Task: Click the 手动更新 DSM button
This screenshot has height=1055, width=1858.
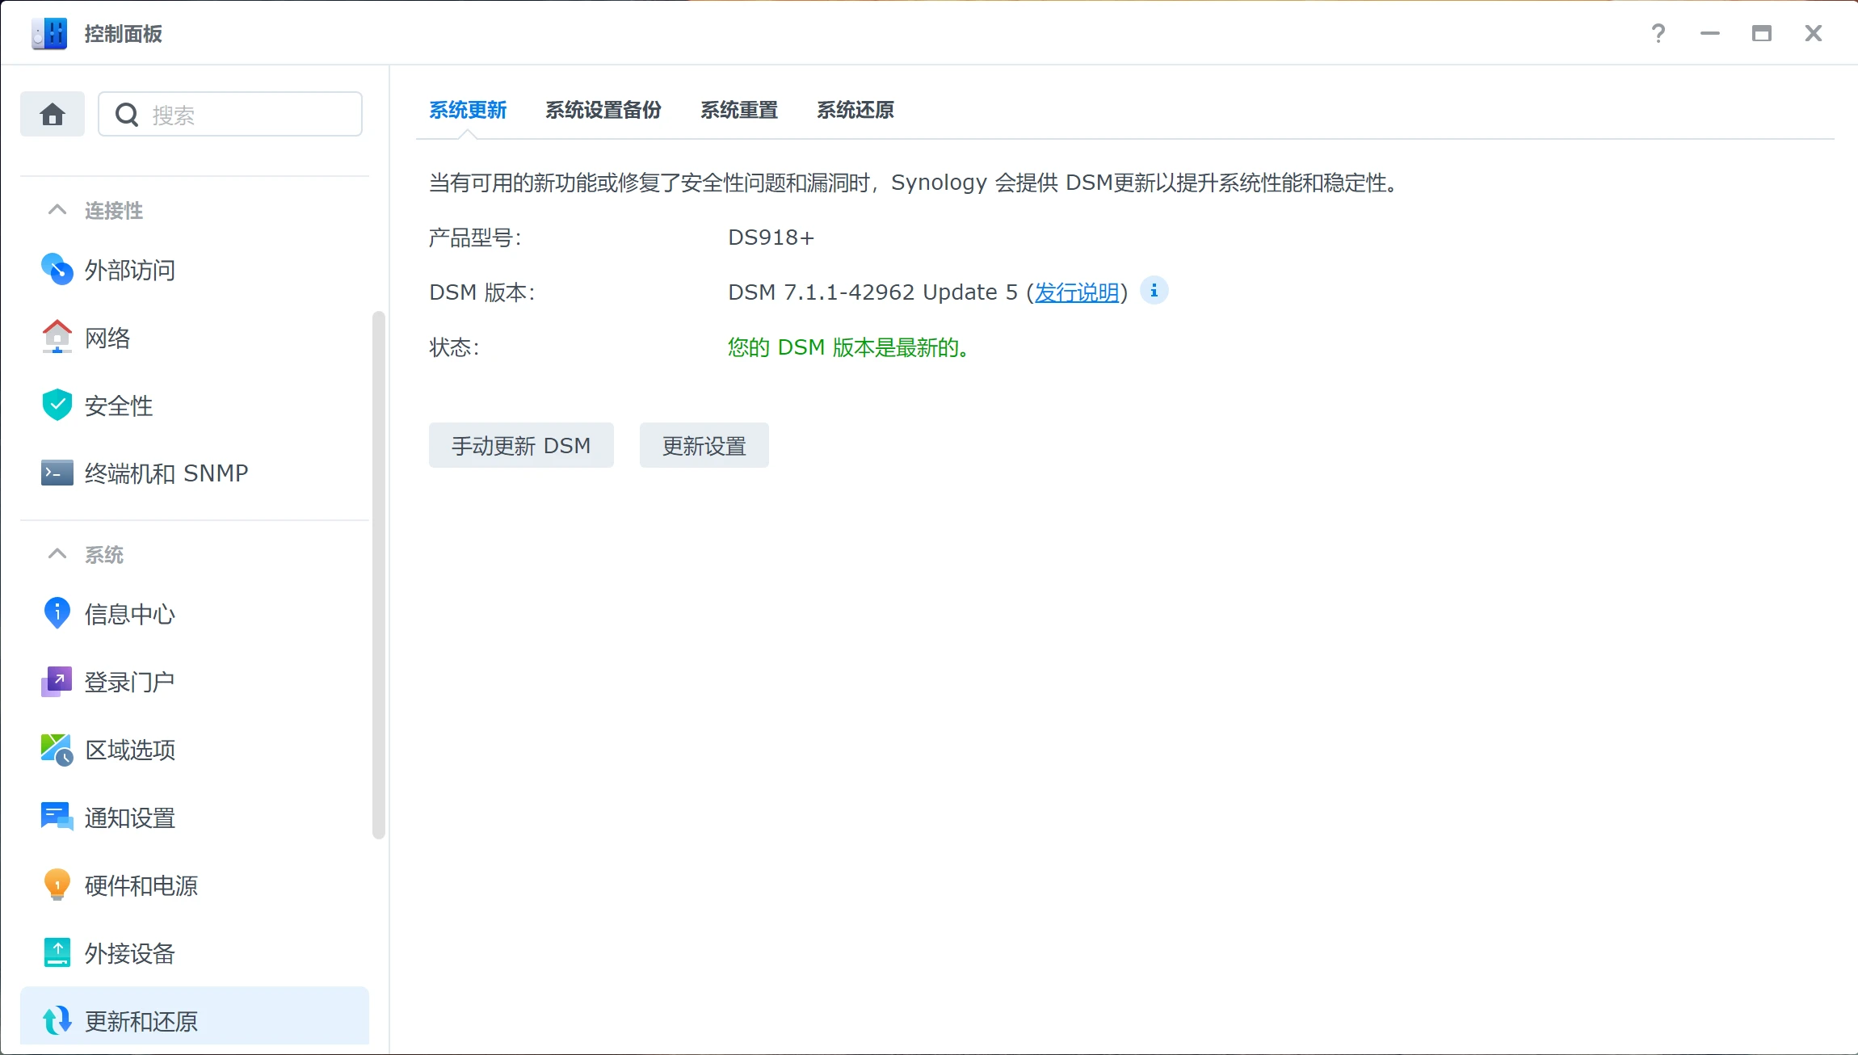Action: (x=521, y=445)
